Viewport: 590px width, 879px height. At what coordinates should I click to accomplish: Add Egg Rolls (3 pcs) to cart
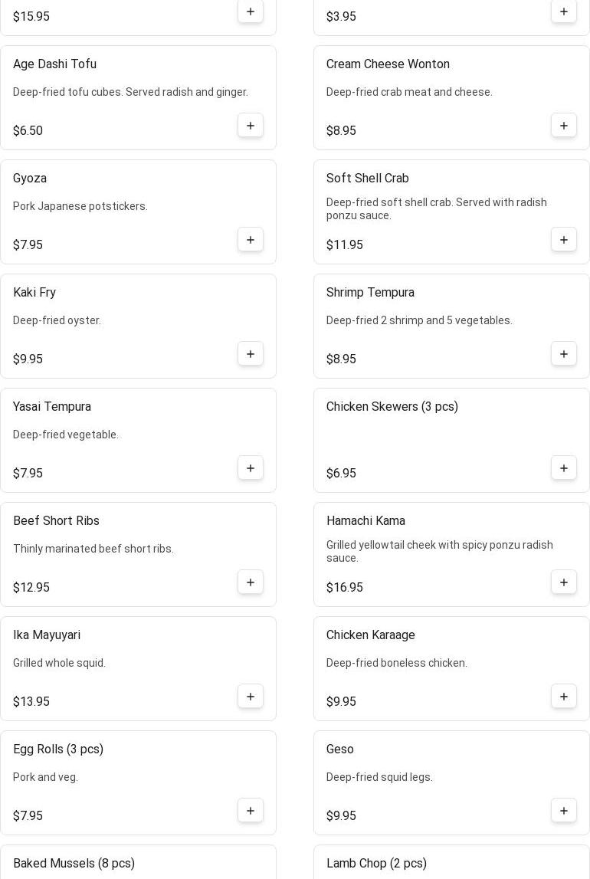point(251,811)
